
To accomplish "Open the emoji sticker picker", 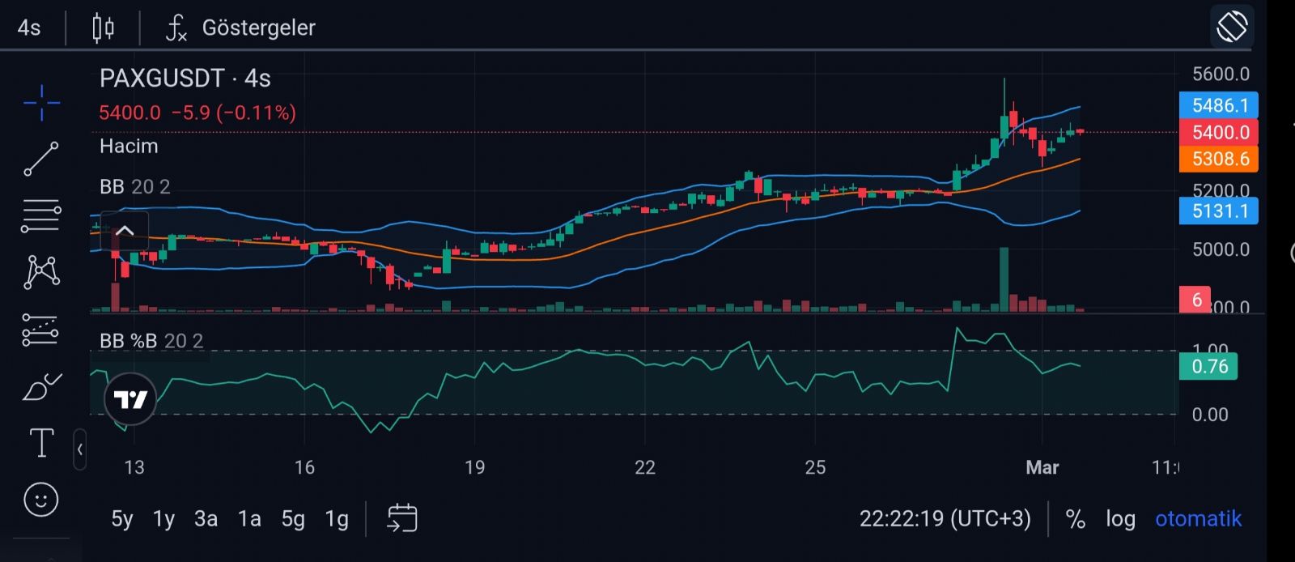I will click(41, 500).
